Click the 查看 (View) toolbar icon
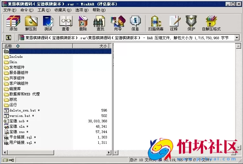 pos(65,23)
